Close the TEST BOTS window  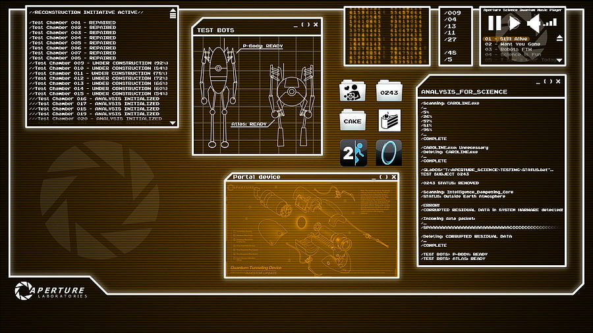[x=316, y=24]
